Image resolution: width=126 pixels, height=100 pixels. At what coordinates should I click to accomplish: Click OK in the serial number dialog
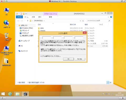(x=69, y=59)
